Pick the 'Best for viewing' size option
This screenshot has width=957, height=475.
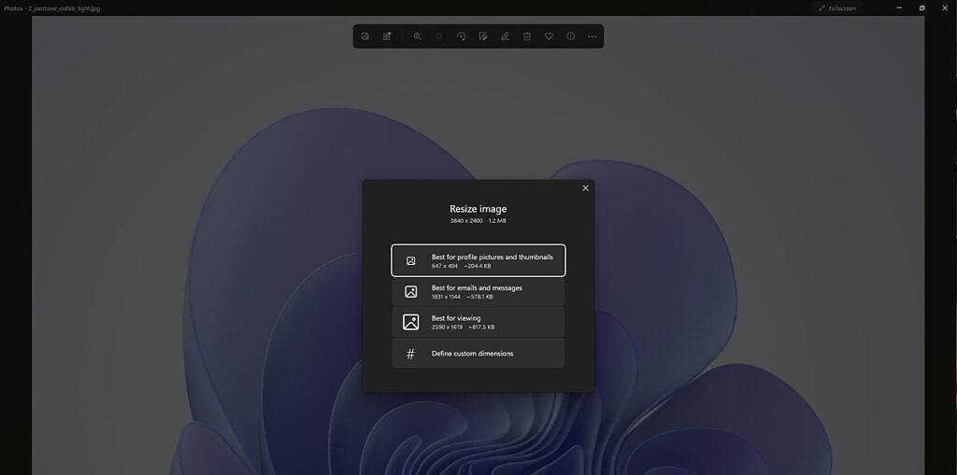coord(478,322)
